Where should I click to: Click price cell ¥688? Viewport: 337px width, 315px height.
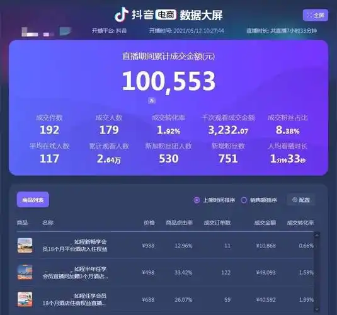coord(148,300)
